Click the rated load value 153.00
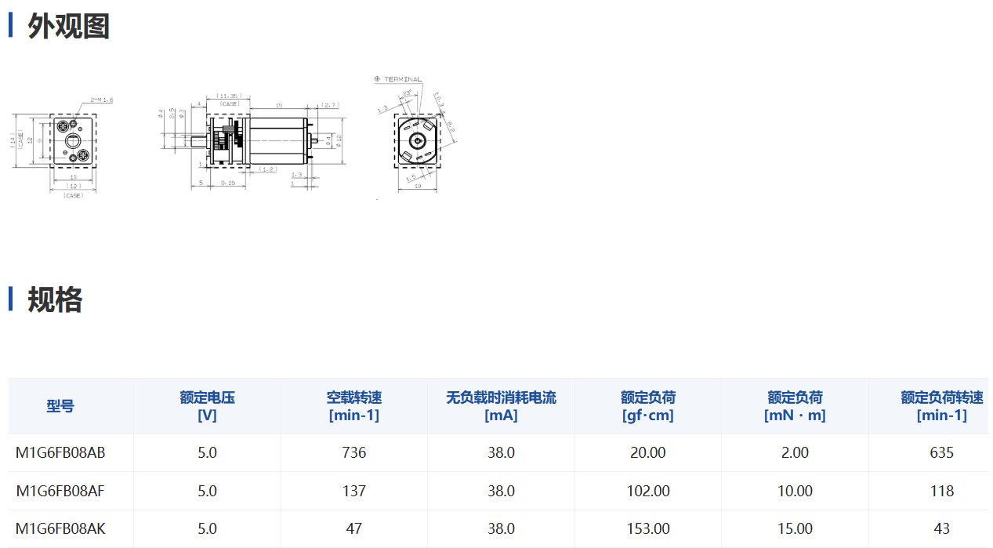This screenshot has width=993, height=548. (x=648, y=528)
